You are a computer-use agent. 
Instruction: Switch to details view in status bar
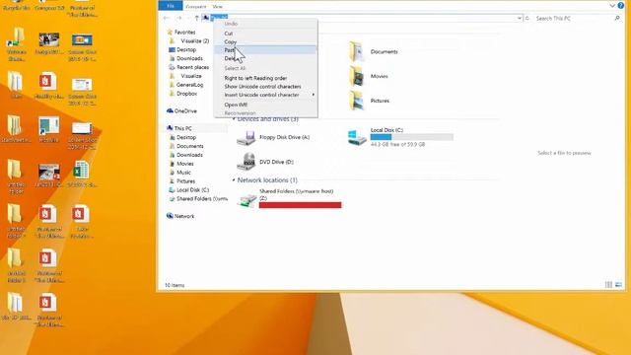click(x=608, y=285)
